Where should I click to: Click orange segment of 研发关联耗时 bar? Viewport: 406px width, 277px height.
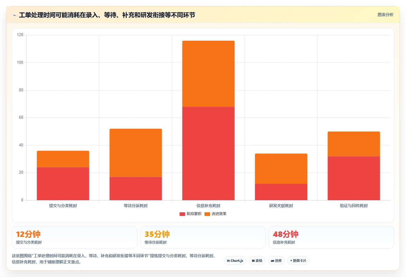pyautogui.click(x=281, y=169)
